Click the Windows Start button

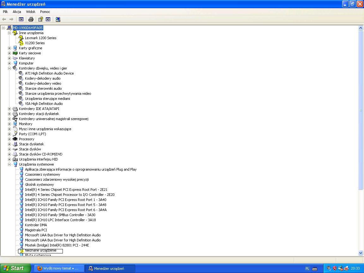pyautogui.click(x=15, y=268)
